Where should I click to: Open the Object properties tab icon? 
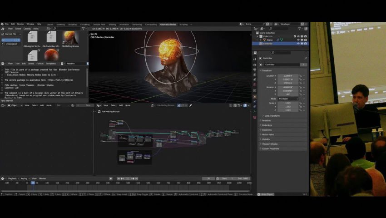click(x=255, y=97)
